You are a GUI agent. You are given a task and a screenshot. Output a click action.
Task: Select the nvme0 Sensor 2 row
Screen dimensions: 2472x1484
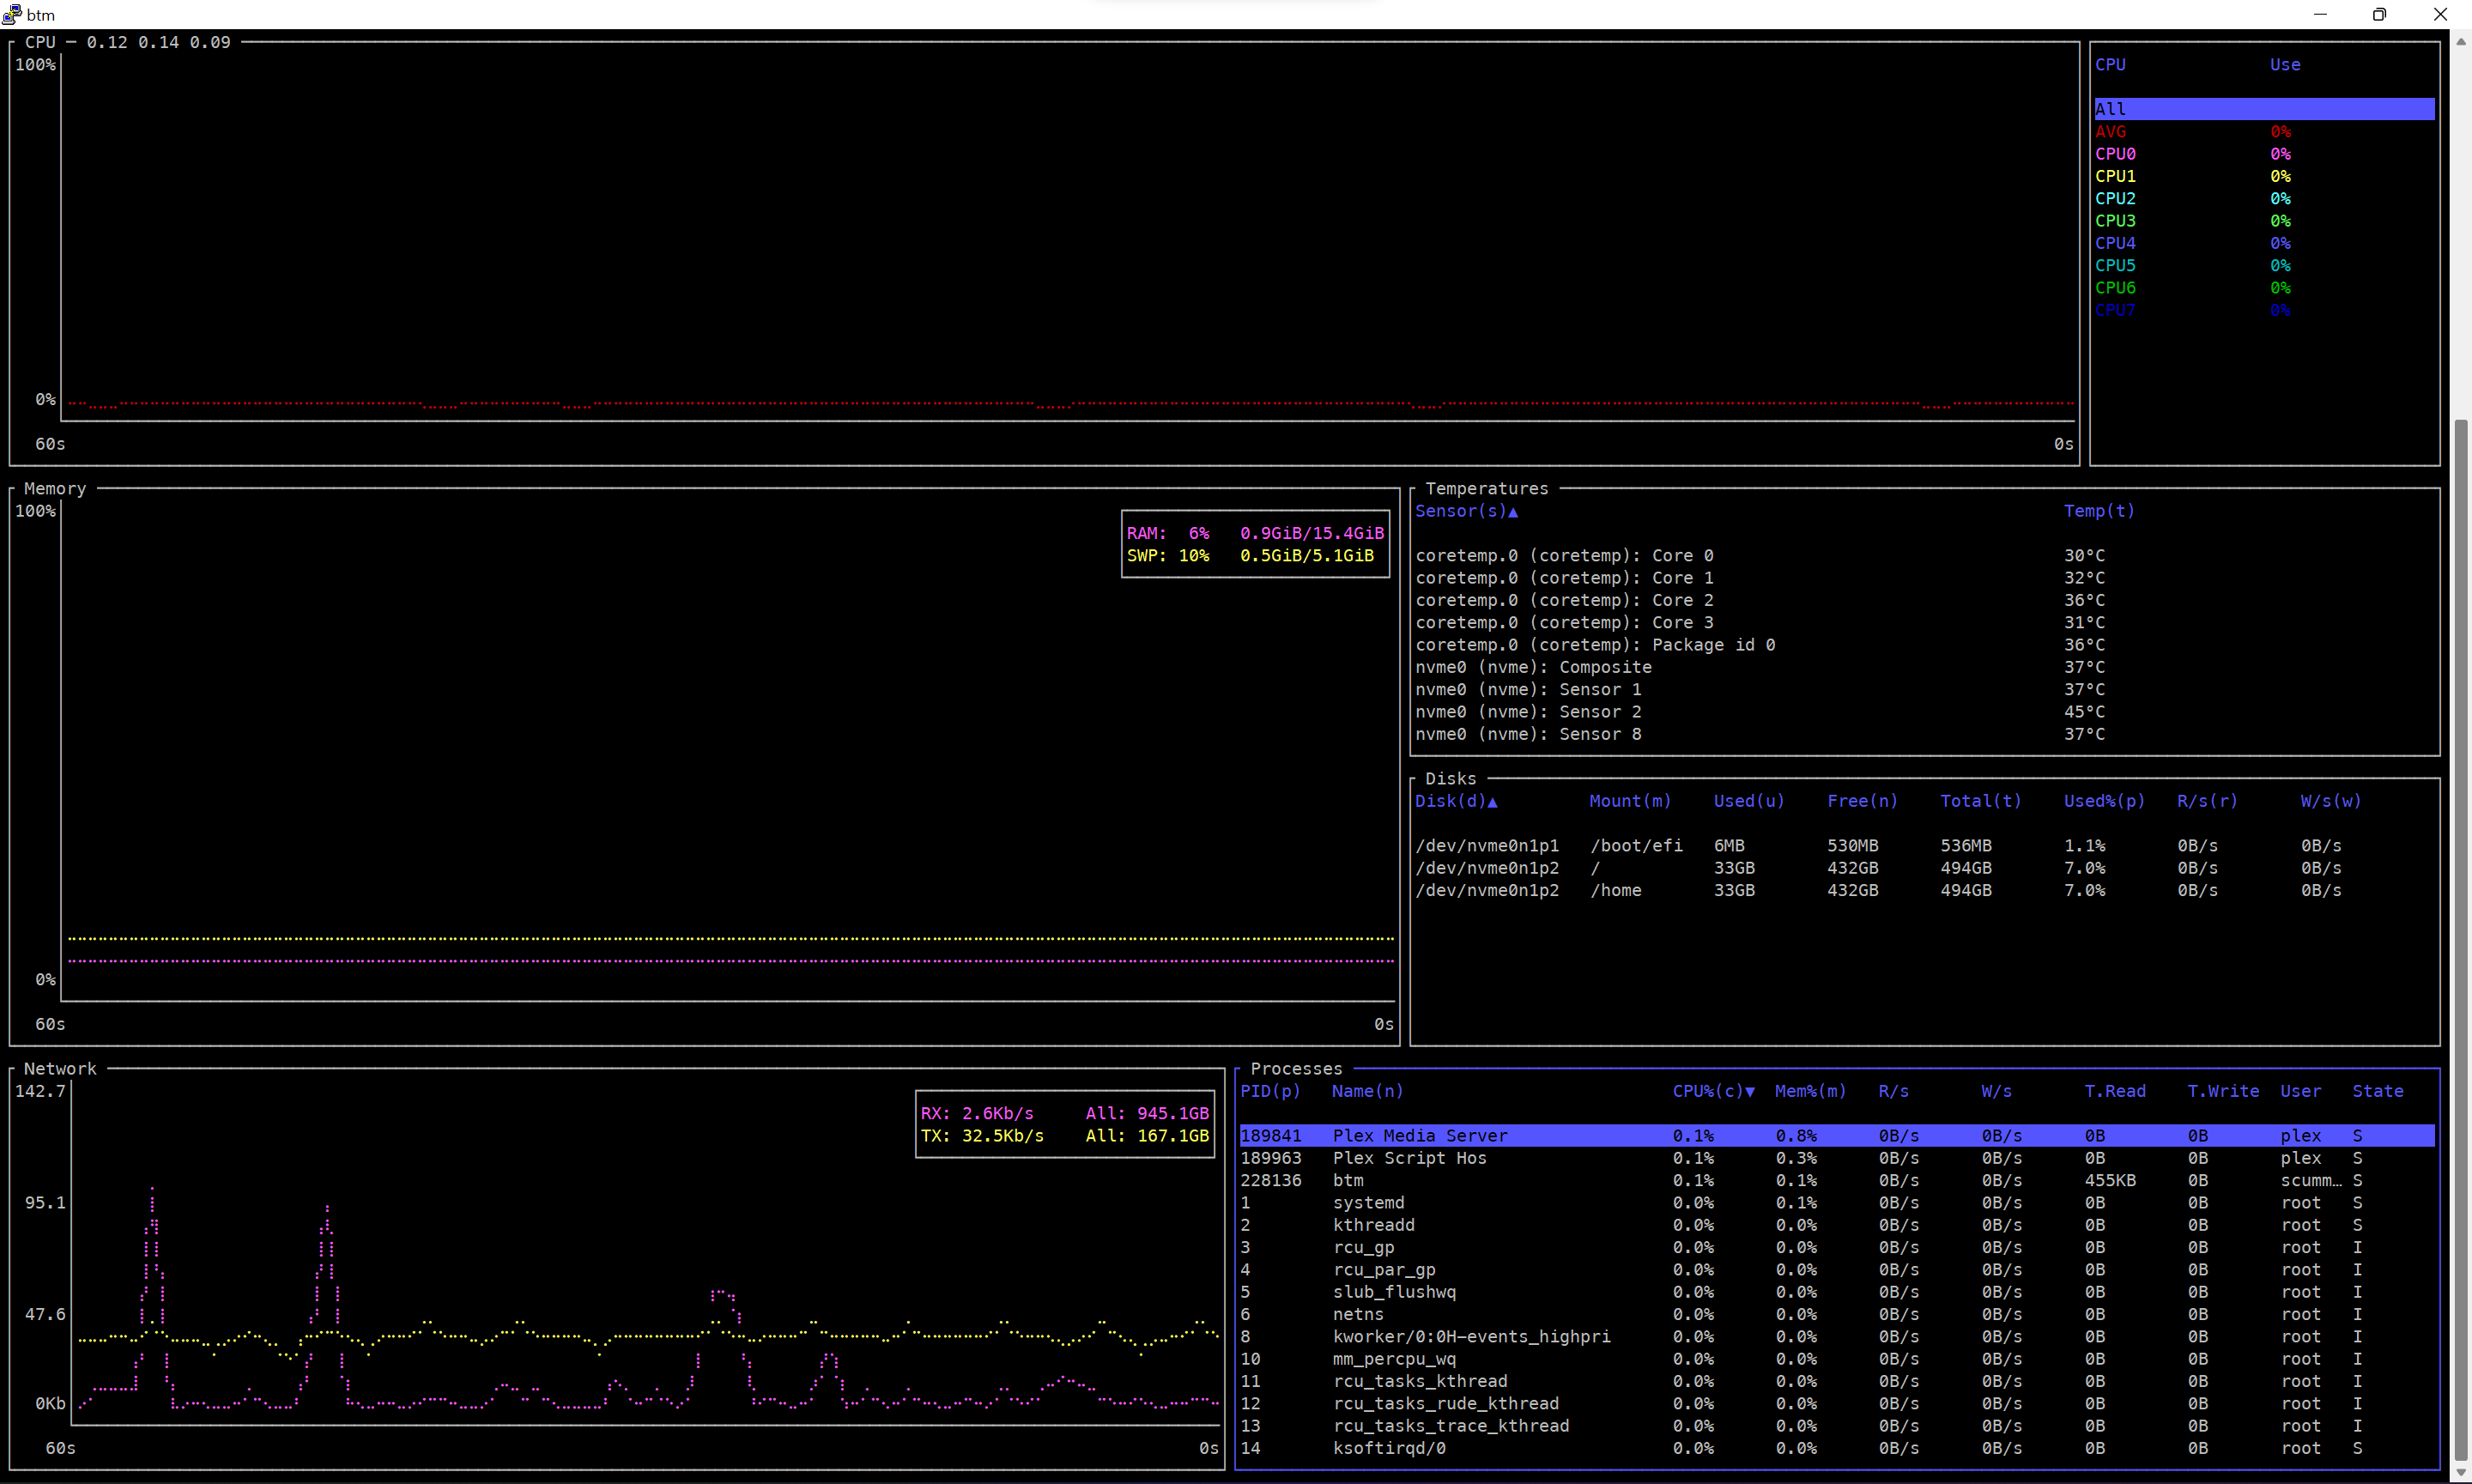(x=1924, y=712)
